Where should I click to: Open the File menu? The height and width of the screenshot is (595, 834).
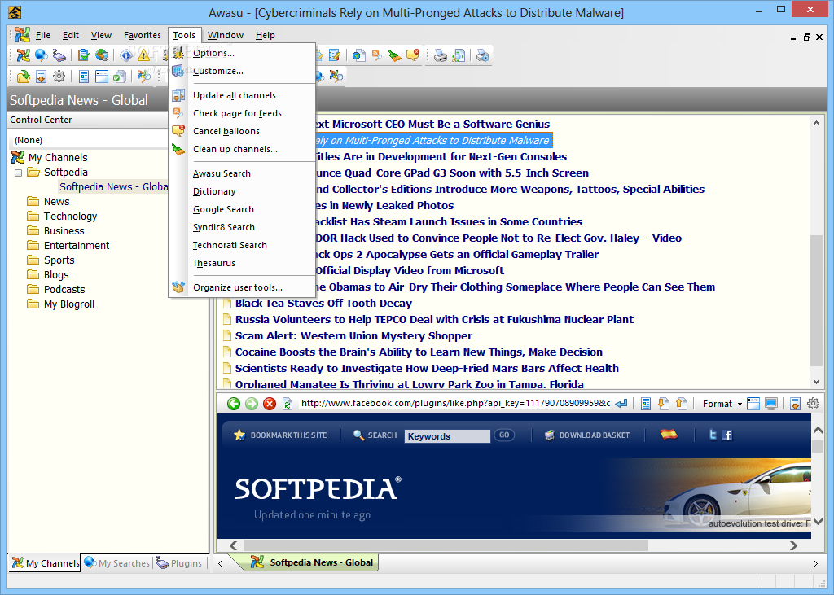(x=42, y=35)
